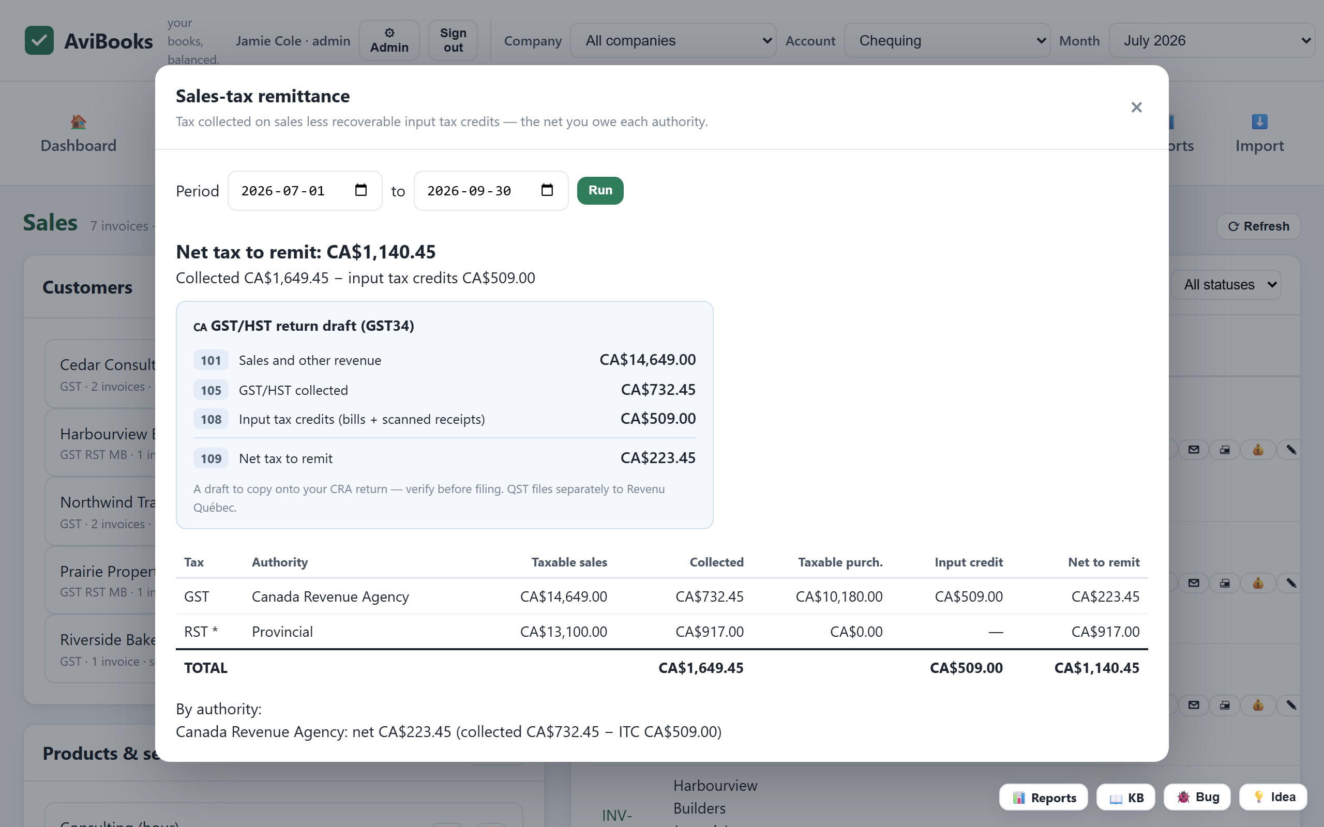
Task: Click line code 108 in the draft
Action: [210, 420]
